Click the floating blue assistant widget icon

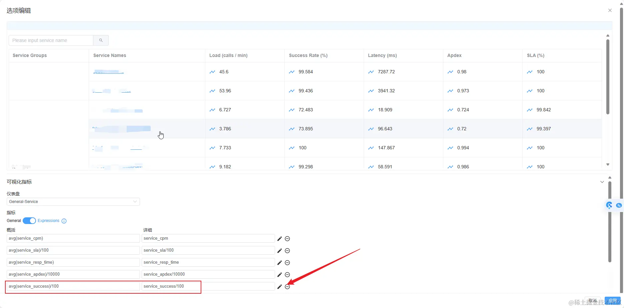point(609,205)
